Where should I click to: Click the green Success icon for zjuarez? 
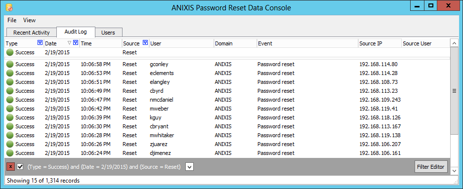pyautogui.click(x=10, y=144)
